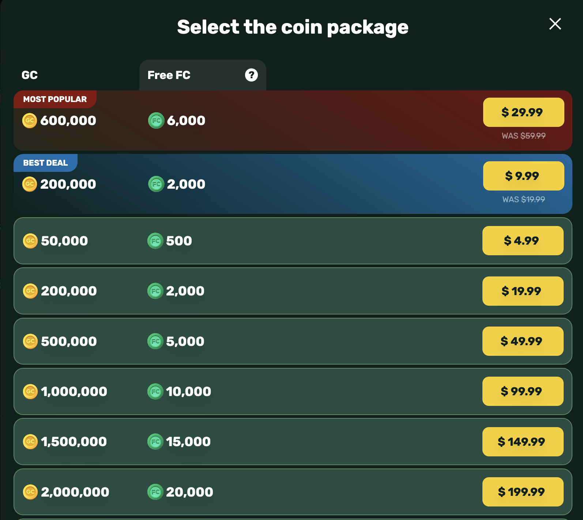Buy the Most Popular package for $29.99

[523, 112]
